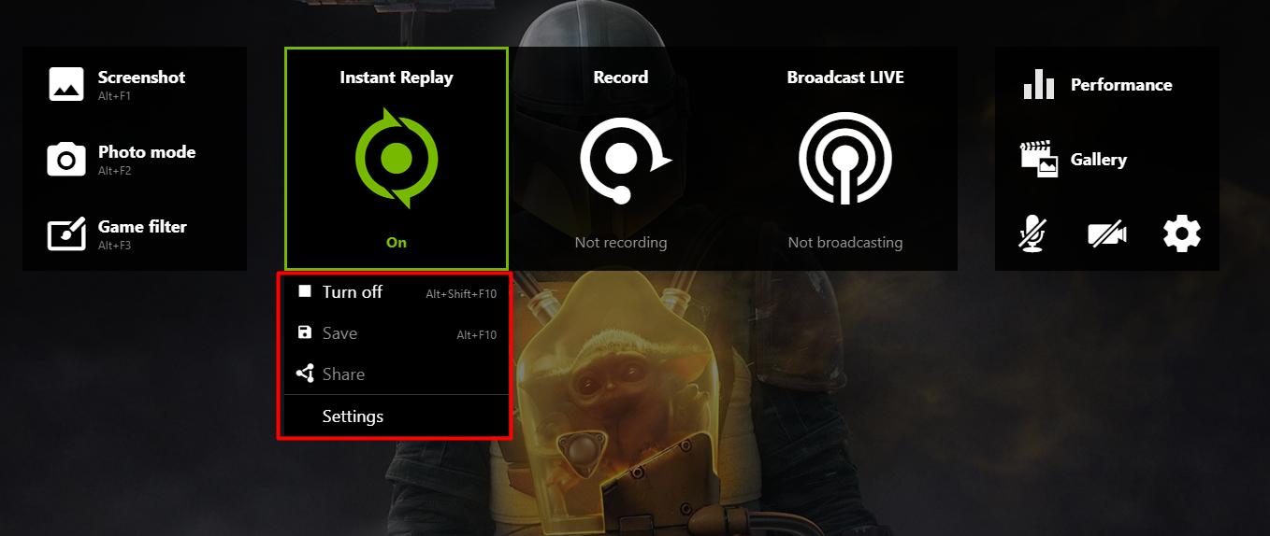Click the Broadcast LIVE antenna icon
The width and height of the screenshot is (1270, 536).
(845, 159)
